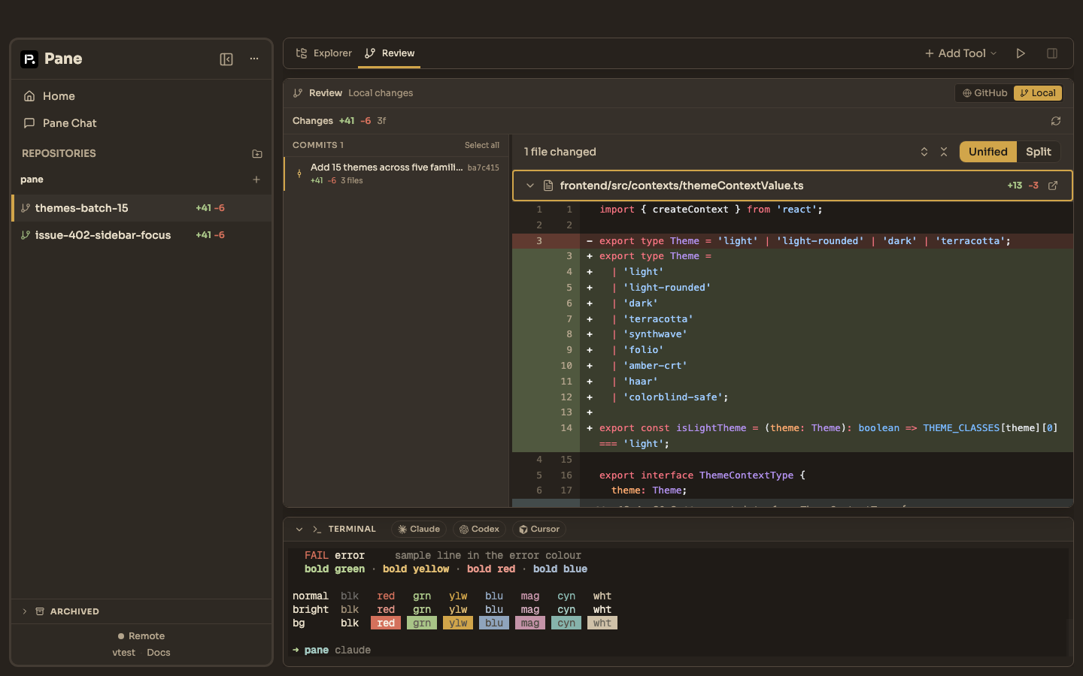The width and height of the screenshot is (1083, 676).
Task: Click the wht bg color swatch
Action: [602, 623]
